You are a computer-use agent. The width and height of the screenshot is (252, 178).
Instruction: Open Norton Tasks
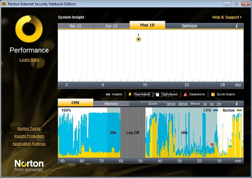coord(29,129)
